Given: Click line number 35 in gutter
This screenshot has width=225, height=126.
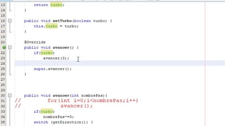Looking at the screenshot, I should click(3, 122).
